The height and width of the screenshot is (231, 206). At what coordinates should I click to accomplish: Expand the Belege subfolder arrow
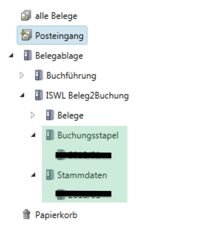(x=33, y=115)
